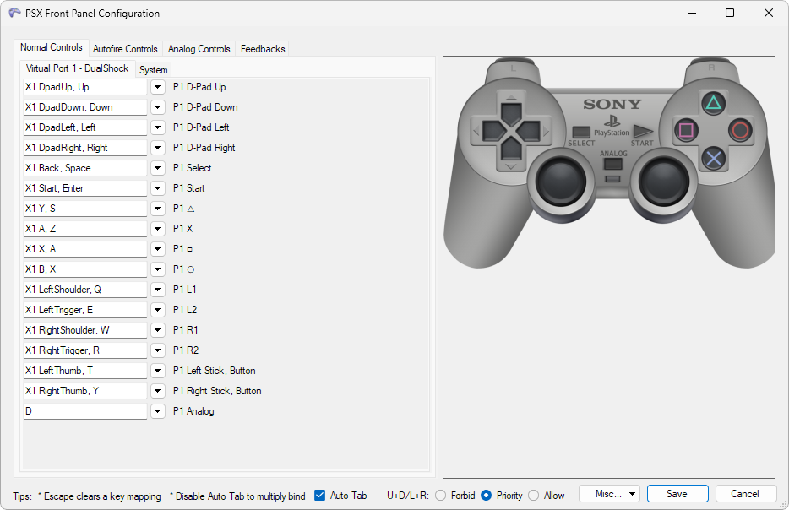
Task: Click the X1 LeftTrigger, E mapping field
Action: (x=85, y=310)
